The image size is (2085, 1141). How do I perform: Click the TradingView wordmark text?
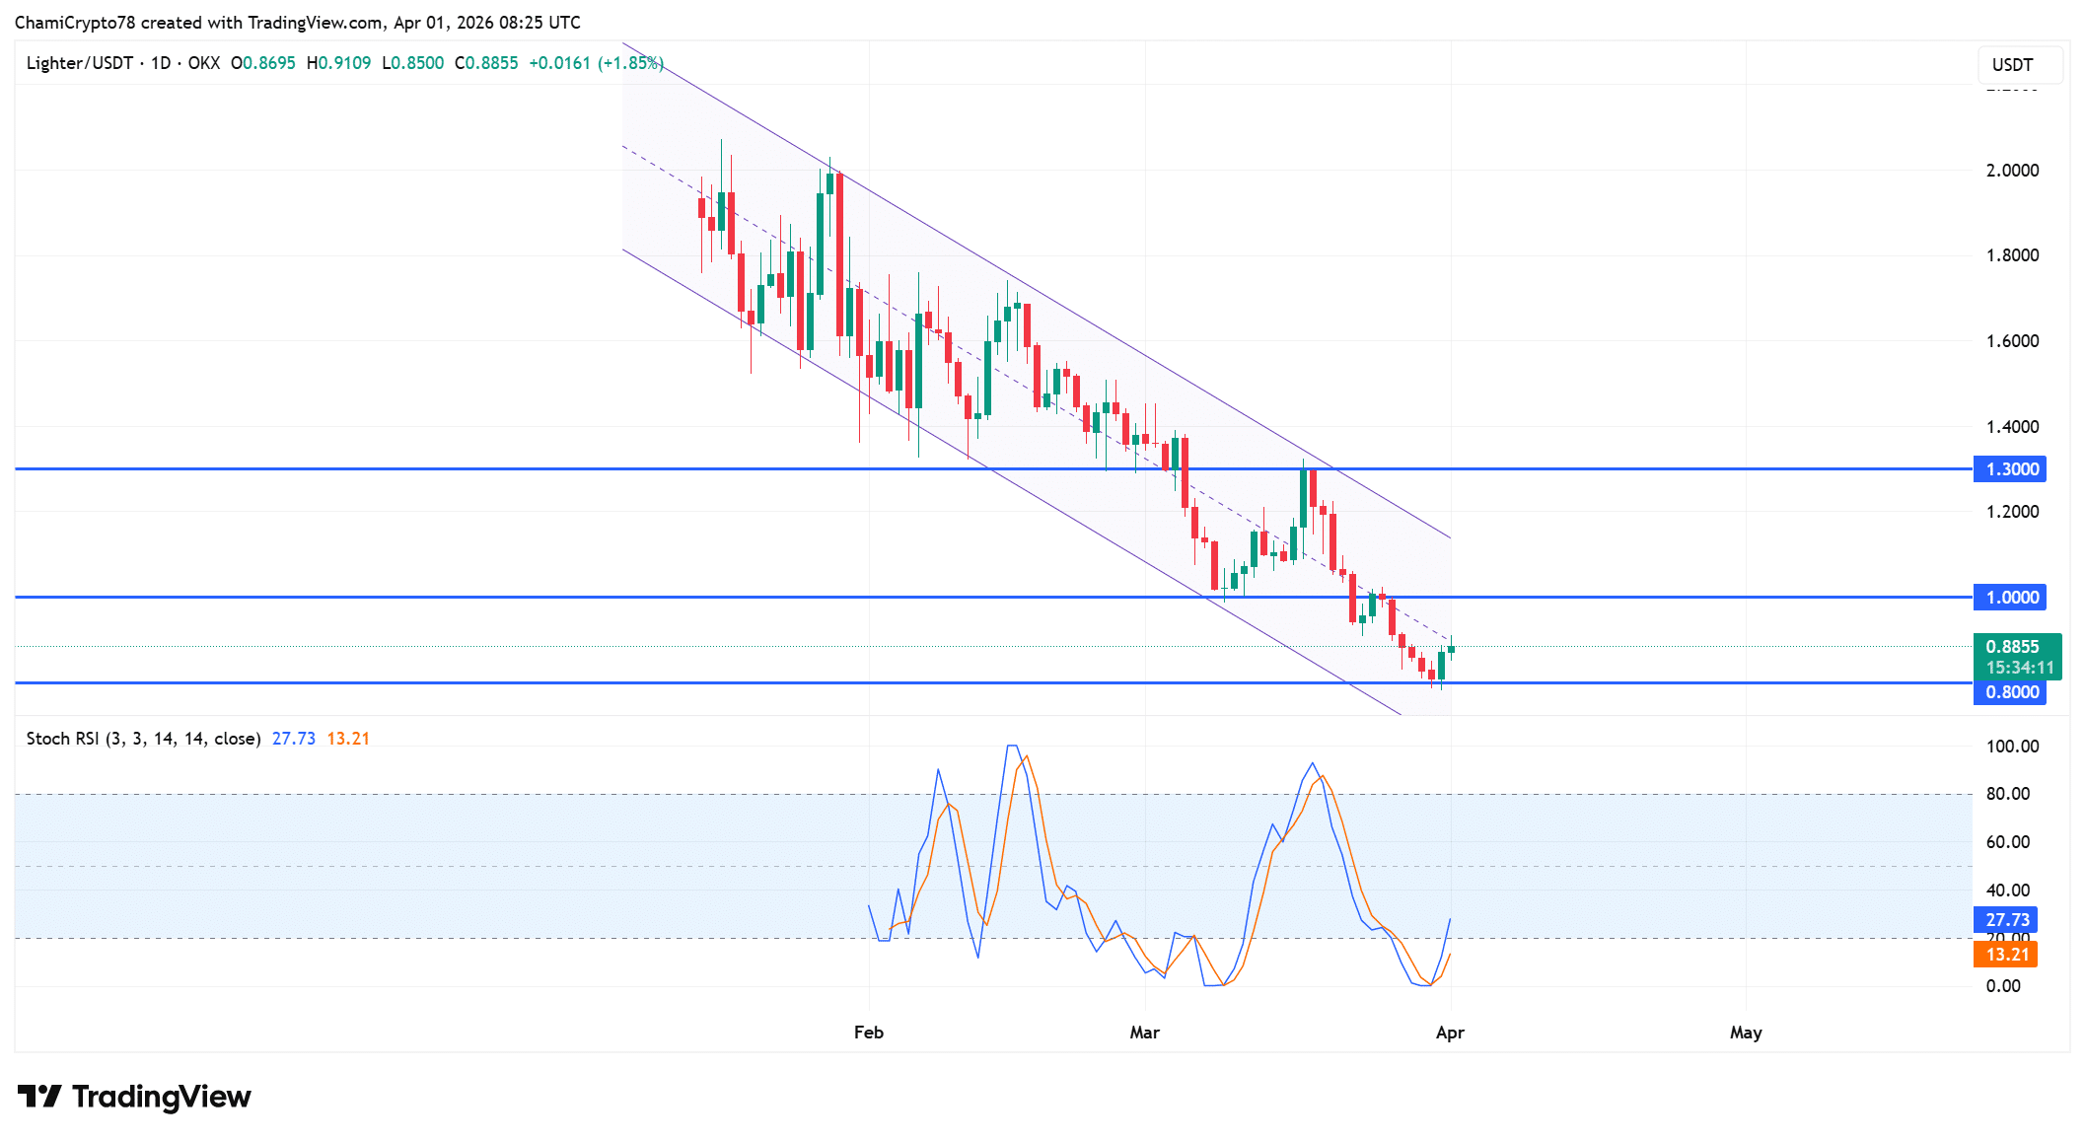161,1097
